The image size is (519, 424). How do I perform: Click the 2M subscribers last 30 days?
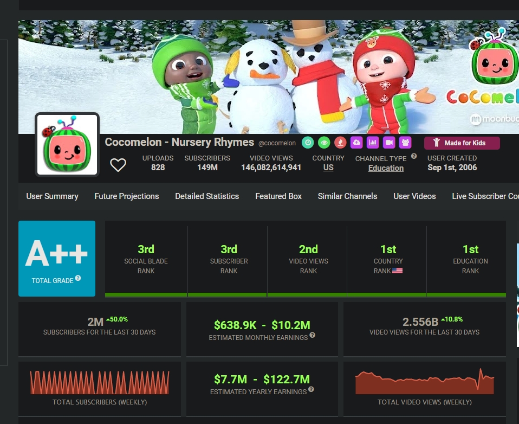(x=95, y=322)
